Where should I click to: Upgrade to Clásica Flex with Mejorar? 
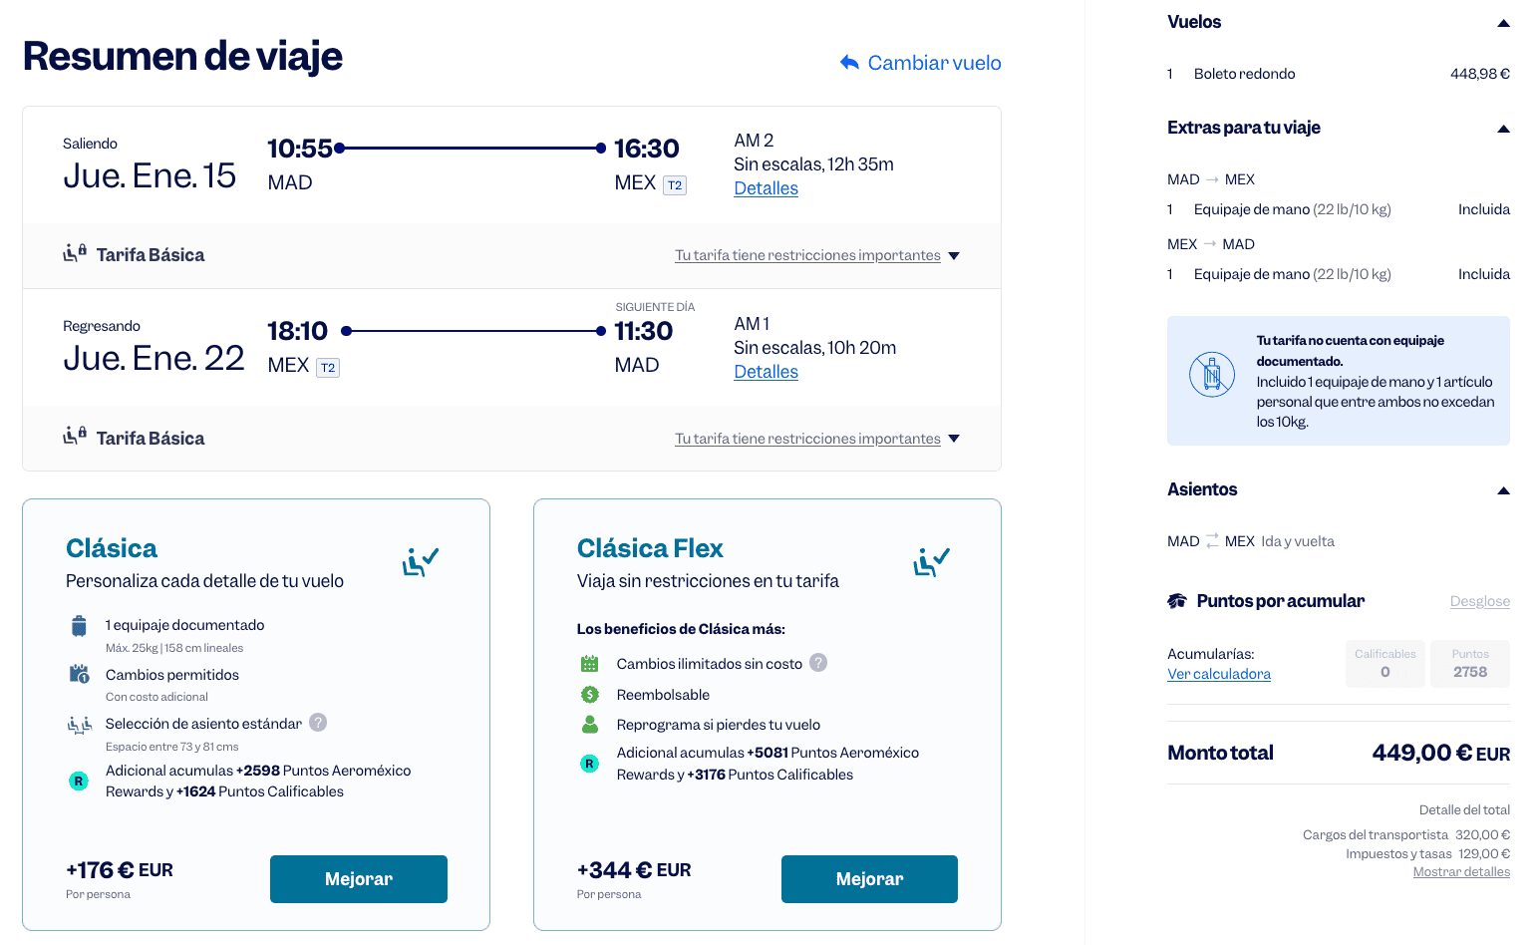click(869, 879)
